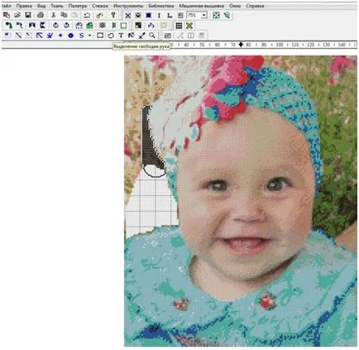Toggle the solid color stitch view

[149, 15]
